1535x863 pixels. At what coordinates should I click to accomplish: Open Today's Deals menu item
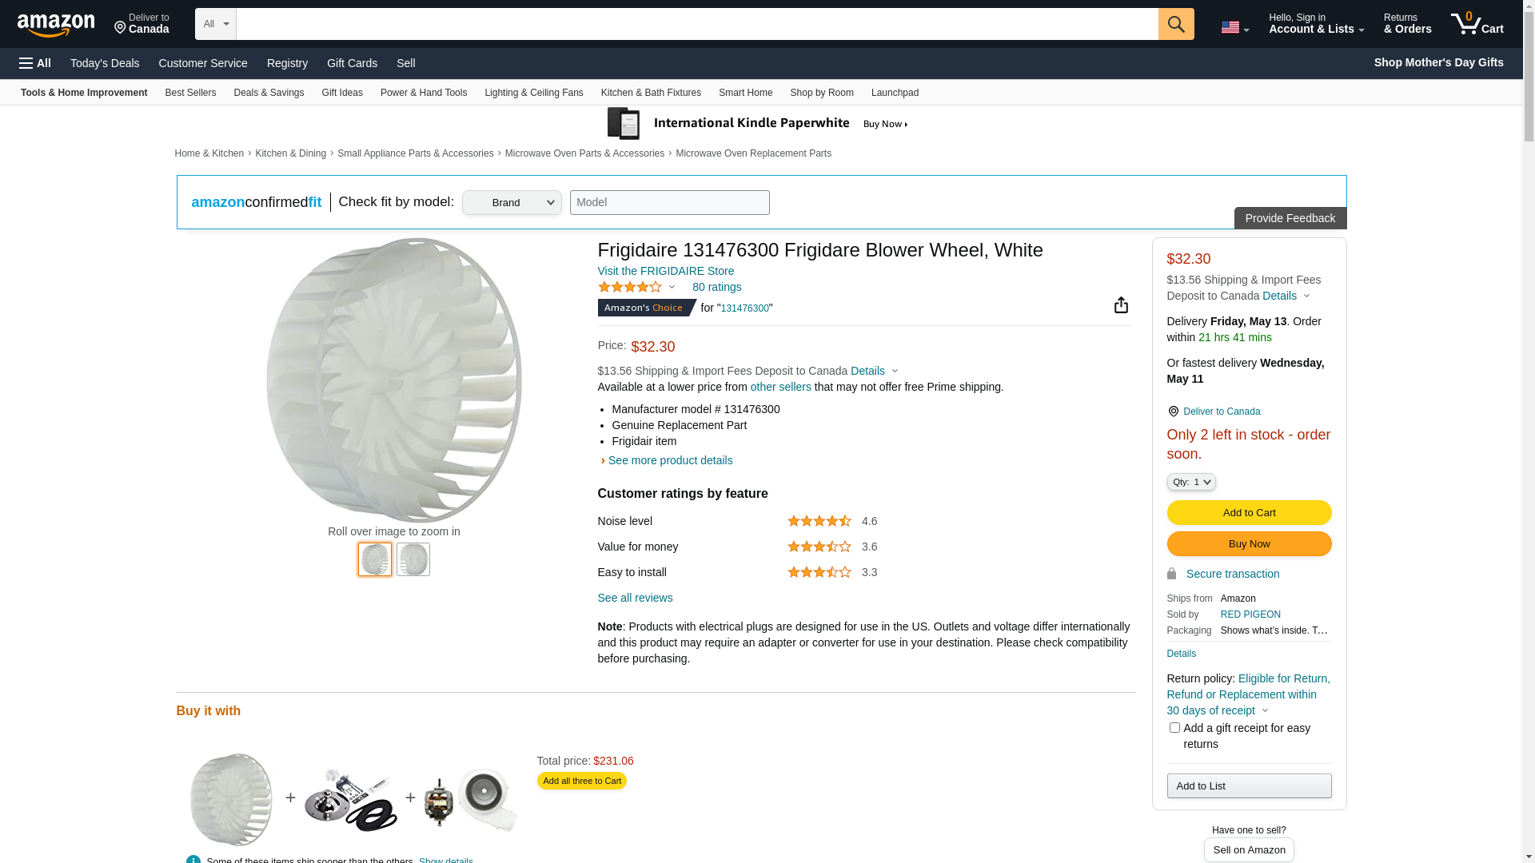[105, 63]
